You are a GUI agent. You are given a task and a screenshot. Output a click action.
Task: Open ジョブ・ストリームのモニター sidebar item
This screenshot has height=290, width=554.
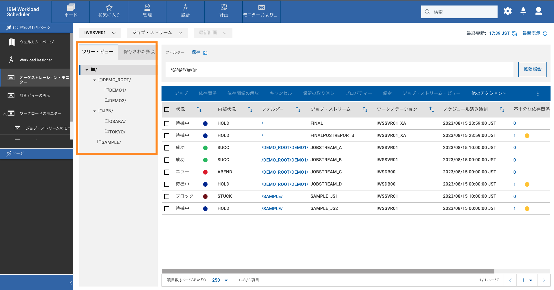coord(42,128)
